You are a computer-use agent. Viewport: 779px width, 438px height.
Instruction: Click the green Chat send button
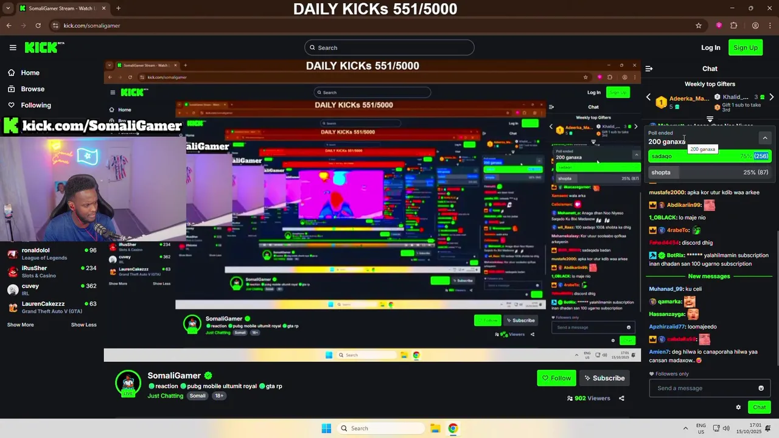[x=760, y=408]
